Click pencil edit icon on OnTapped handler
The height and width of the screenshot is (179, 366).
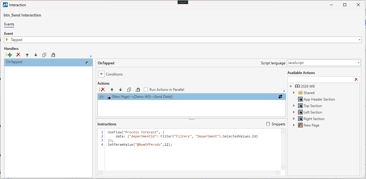(87, 62)
